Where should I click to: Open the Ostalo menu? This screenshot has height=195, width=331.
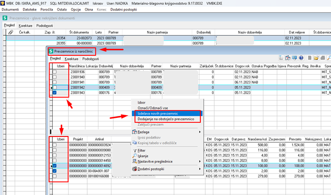pos(62,9)
